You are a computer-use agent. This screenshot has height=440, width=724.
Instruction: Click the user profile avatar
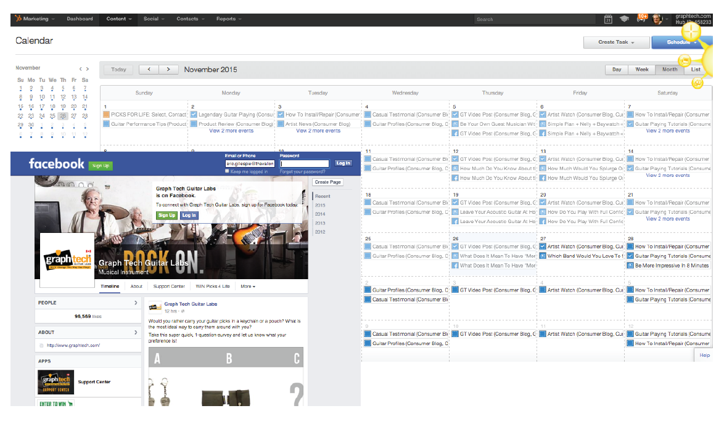tap(657, 18)
